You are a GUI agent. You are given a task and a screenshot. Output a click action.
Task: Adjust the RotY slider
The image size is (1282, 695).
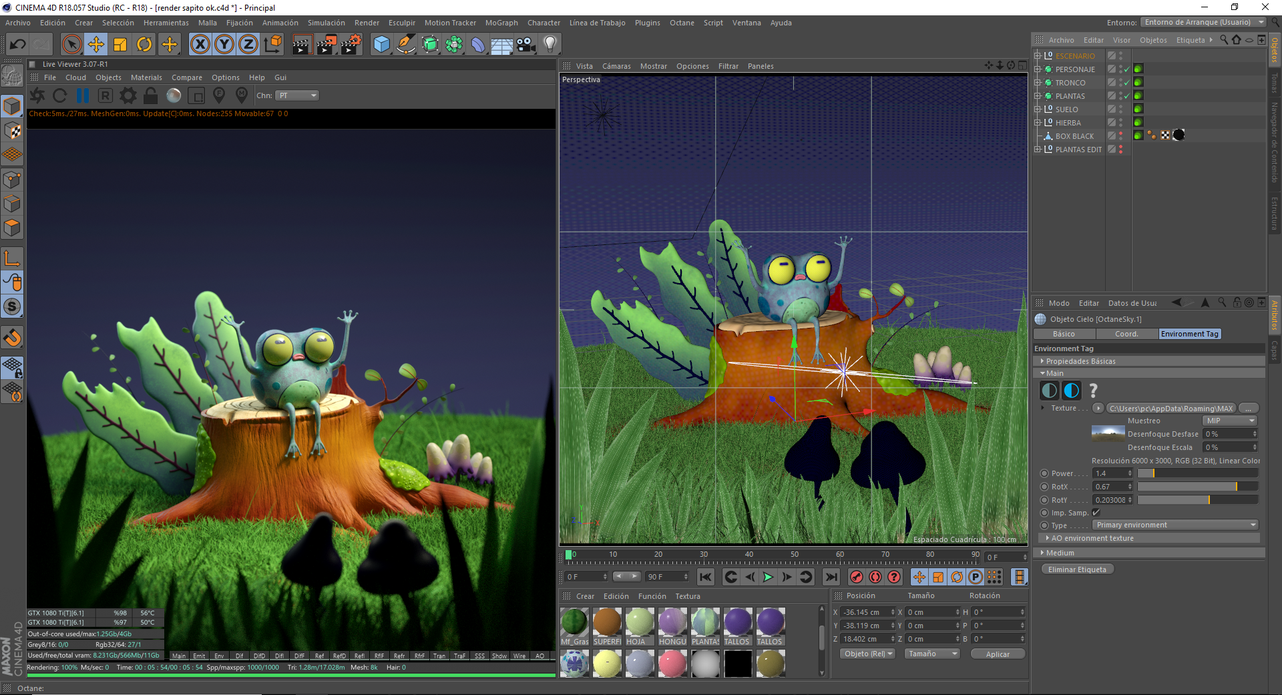coord(1198,500)
